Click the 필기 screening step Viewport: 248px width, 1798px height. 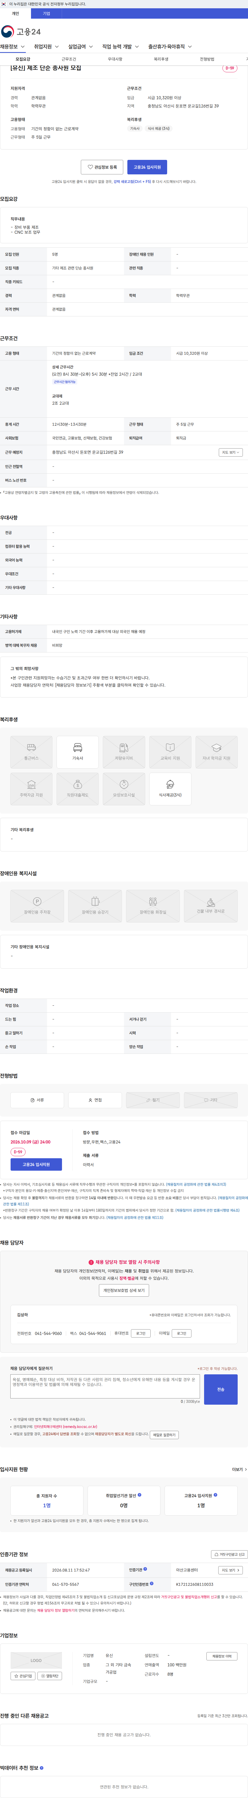click(153, 1100)
